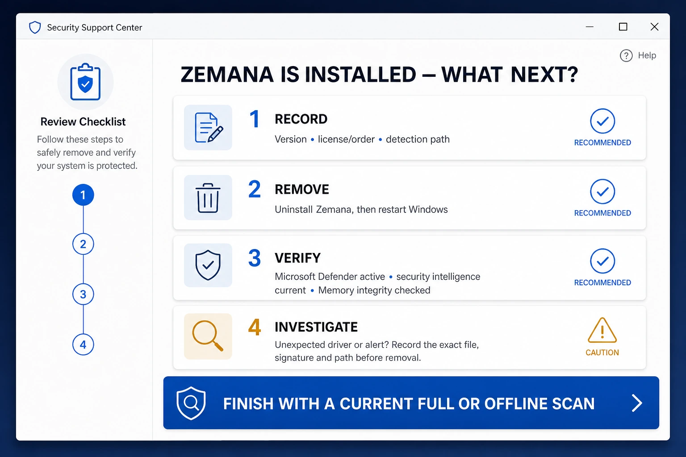The image size is (686, 457).
Task: Click the orange number 4 on Investigate card
Action: (x=255, y=327)
